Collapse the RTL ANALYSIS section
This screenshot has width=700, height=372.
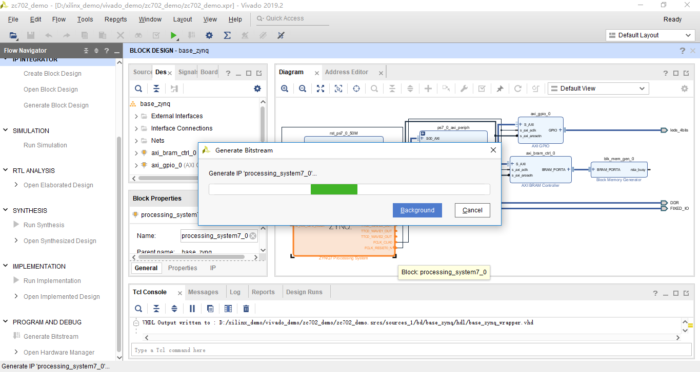click(6, 170)
